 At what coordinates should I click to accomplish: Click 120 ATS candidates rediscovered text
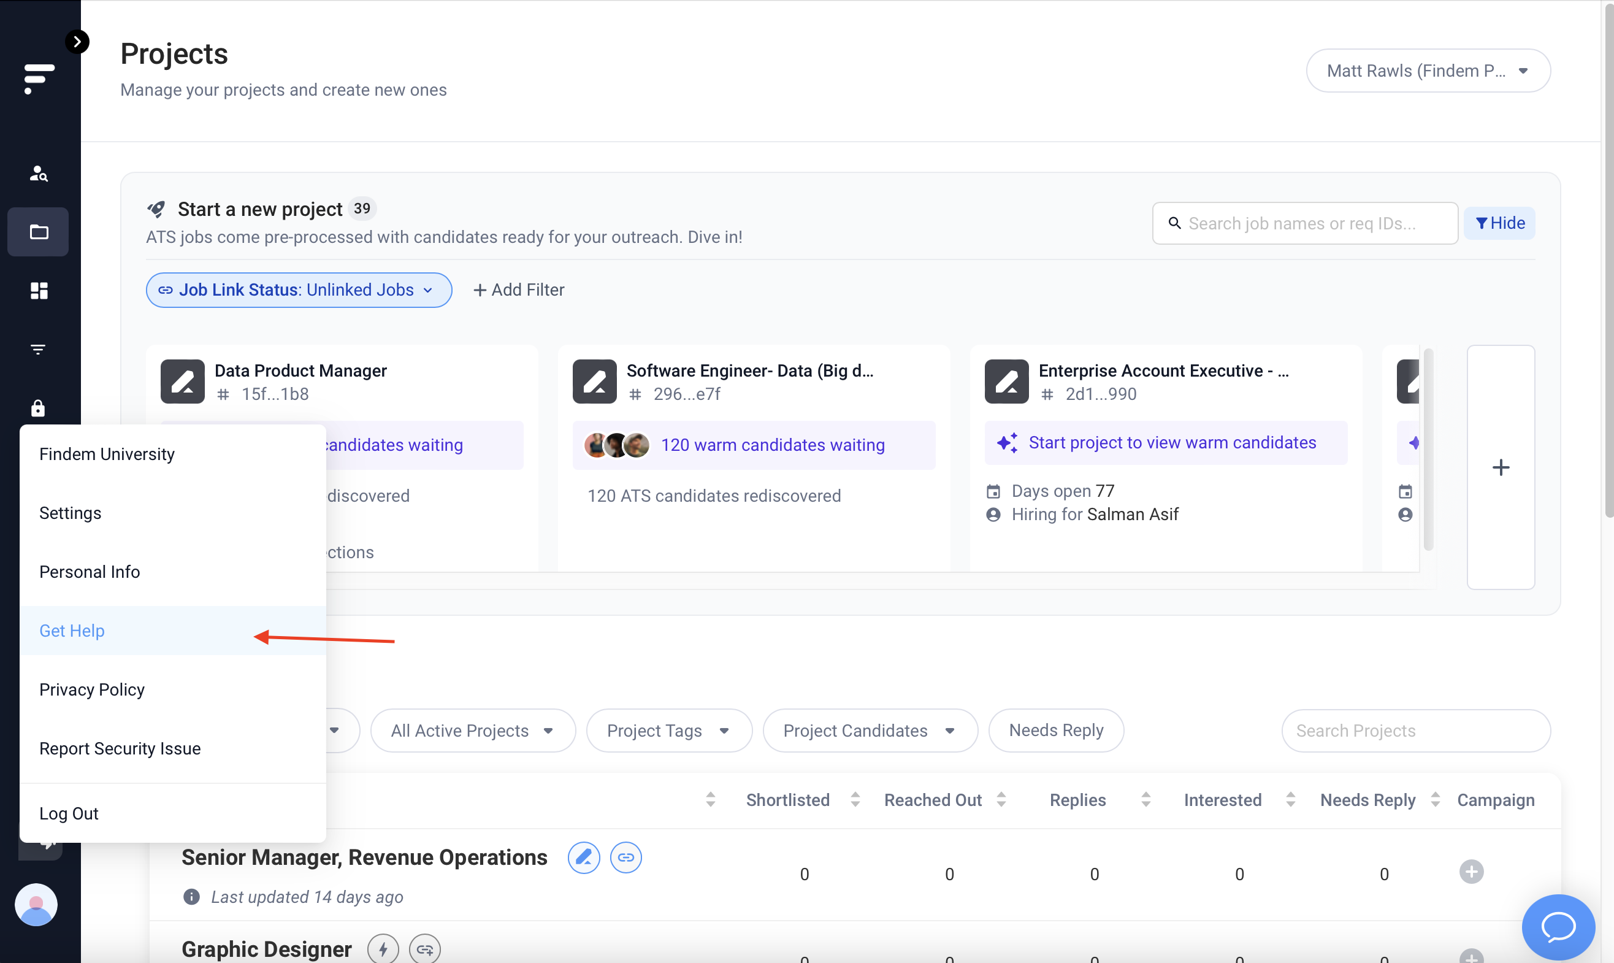[714, 496]
